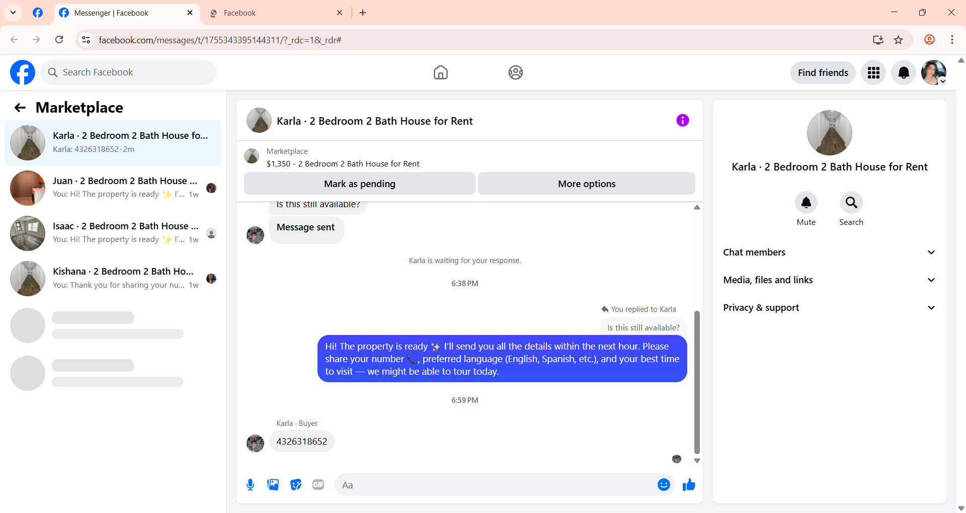Screen dimensions: 966x513
Task: Open the account profile picture menu
Action: tap(934, 73)
